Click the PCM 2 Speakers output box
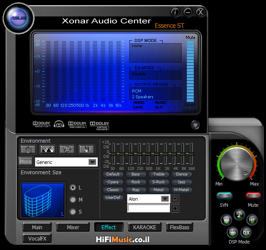Image resolution: width=266 pixels, height=250 pixels. click(155, 93)
